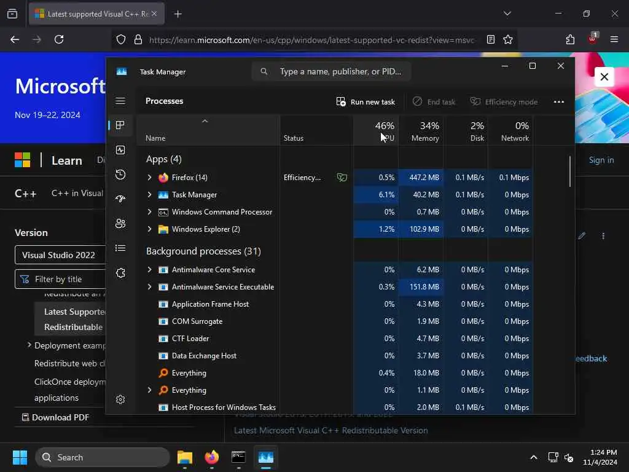The height and width of the screenshot is (472, 629).
Task: Bookmark this page with the star icon
Action: click(508, 39)
